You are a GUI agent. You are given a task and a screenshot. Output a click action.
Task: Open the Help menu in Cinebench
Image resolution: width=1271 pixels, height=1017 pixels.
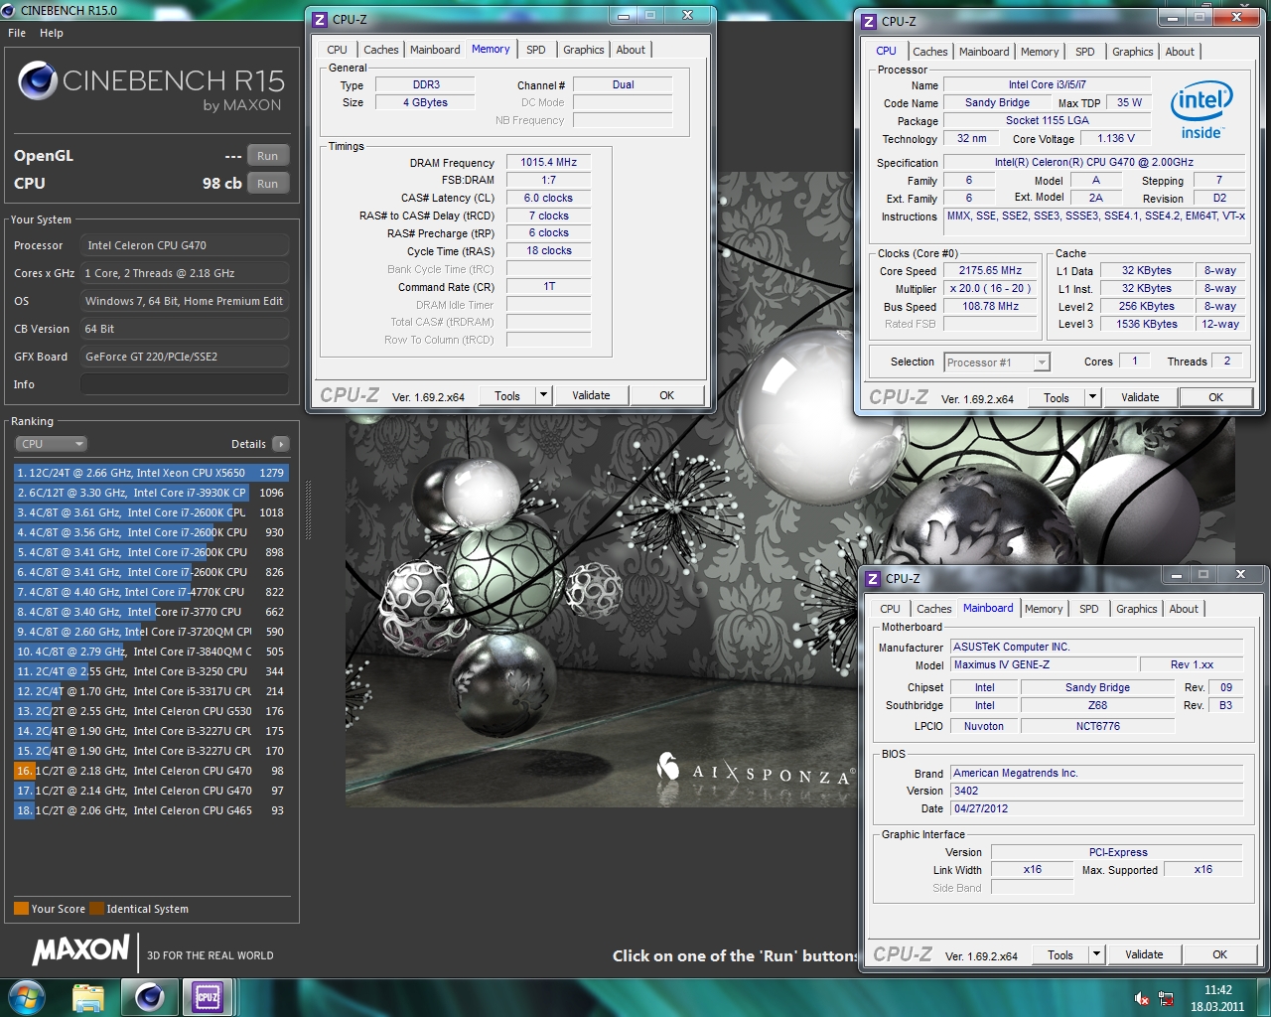click(52, 33)
